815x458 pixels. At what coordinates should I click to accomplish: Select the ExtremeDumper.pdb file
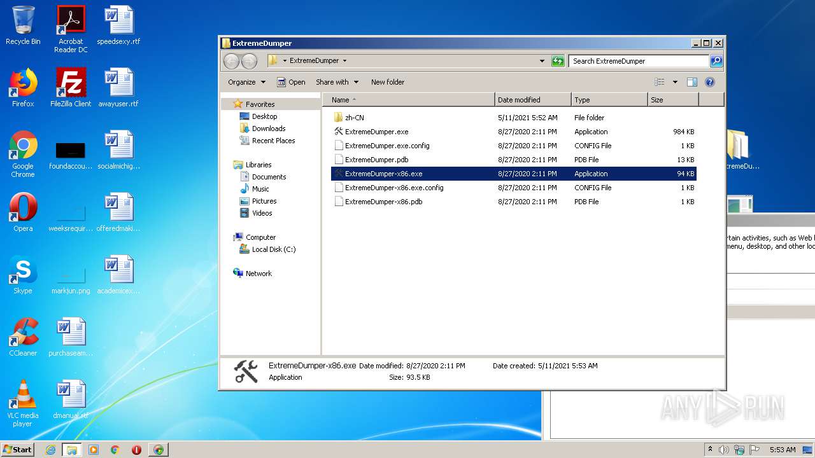(514, 160)
